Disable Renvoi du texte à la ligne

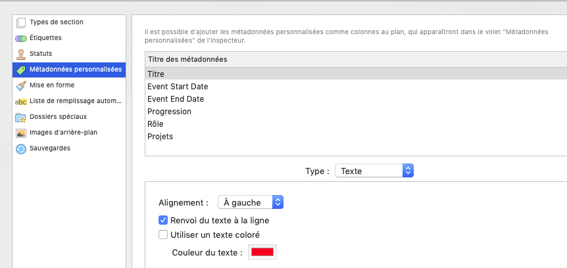163,221
